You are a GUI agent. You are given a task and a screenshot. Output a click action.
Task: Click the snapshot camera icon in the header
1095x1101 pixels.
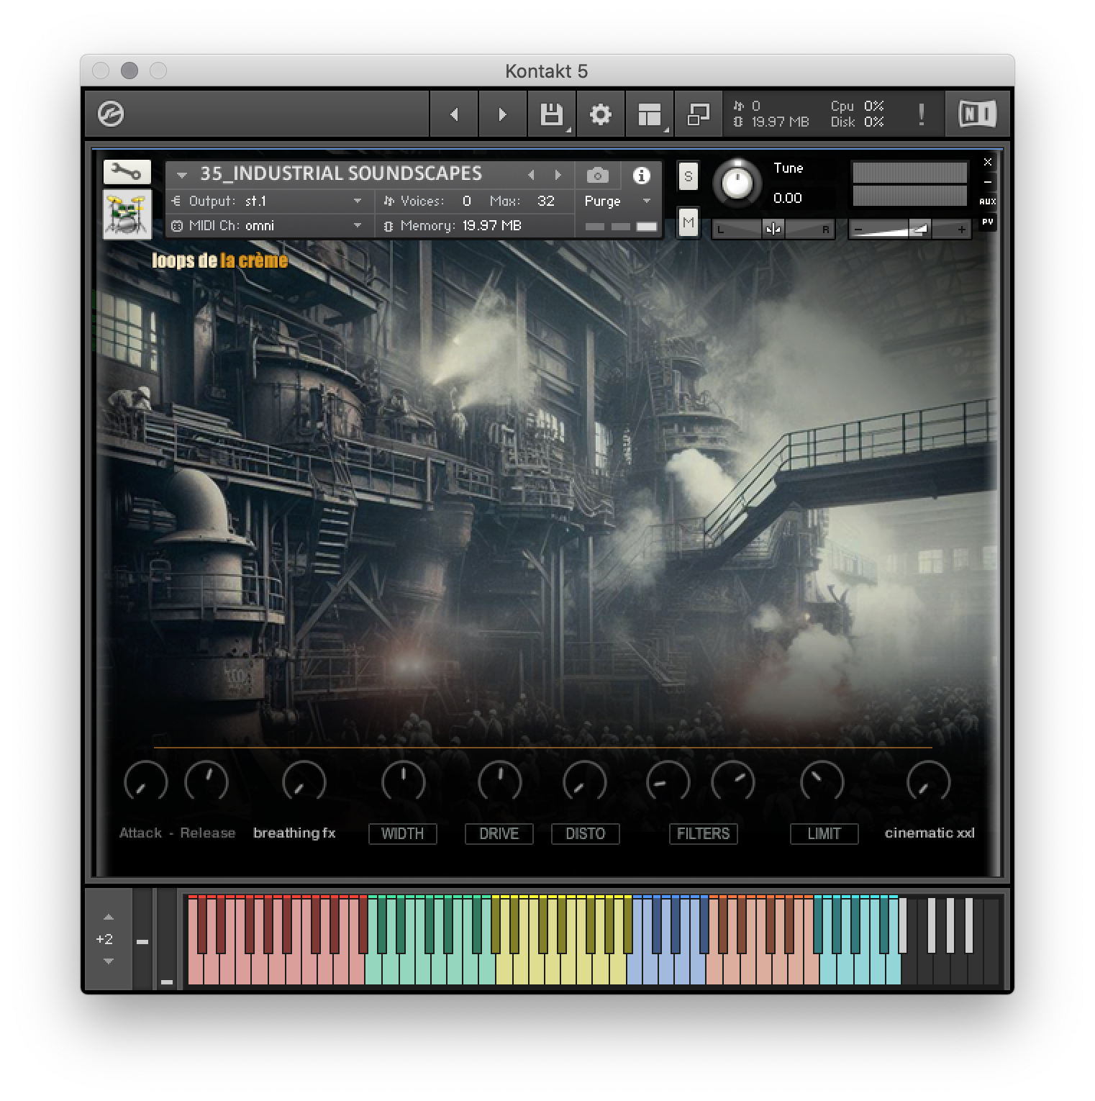tap(596, 175)
